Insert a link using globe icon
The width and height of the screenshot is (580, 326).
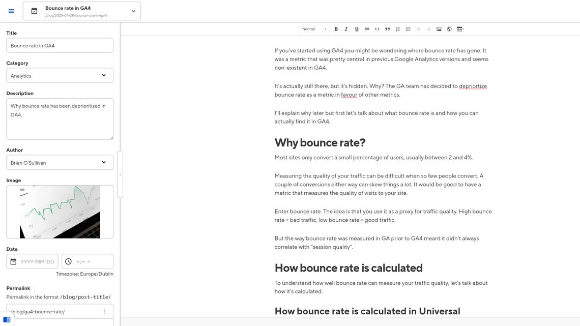click(x=449, y=29)
